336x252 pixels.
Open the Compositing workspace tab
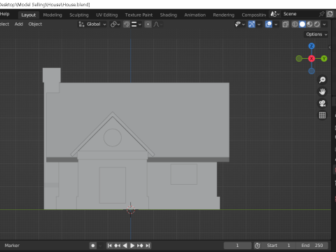pos(253,15)
